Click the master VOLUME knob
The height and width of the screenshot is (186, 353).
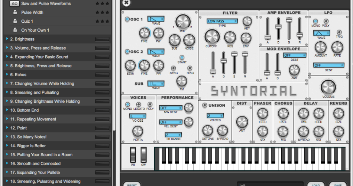point(328,87)
